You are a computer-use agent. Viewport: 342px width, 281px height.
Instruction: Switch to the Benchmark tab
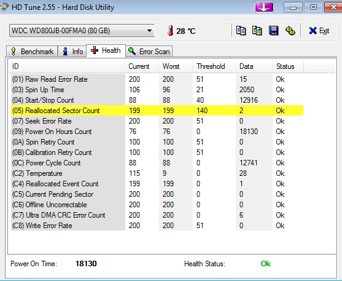pos(32,52)
